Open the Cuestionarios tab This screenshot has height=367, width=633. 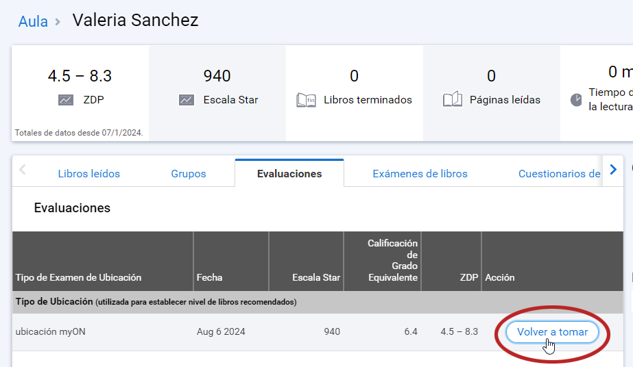[559, 174]
